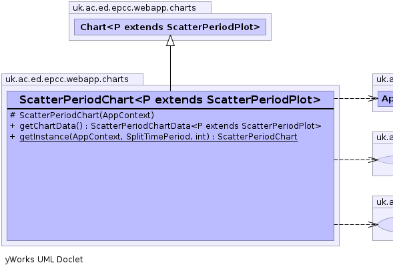Viewport: 393px width, 271px height.
Task: Click the vertical generalization line between classes
Action: 170,69
